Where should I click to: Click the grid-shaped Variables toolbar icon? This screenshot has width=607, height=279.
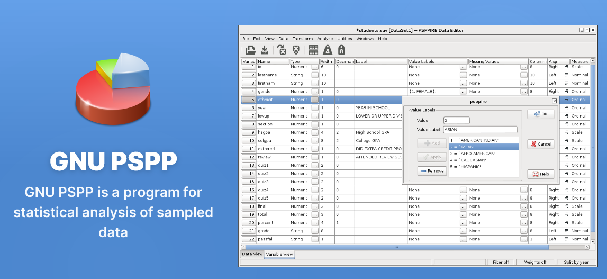click(313, 50)
